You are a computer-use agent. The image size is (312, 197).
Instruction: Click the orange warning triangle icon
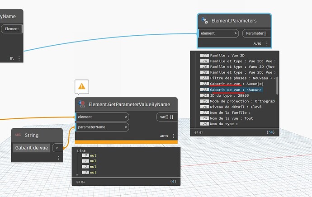pos(82,86)
